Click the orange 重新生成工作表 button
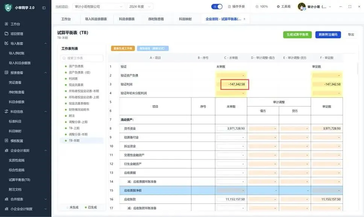Image resolution: width=364 pixels, height=217 pixels. 123,48
